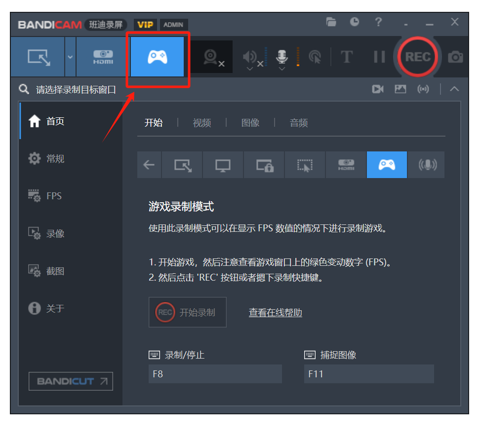480x437 pixels.
Task: Toggle speaker sound recording icon
Action: (x=250, y=56)
